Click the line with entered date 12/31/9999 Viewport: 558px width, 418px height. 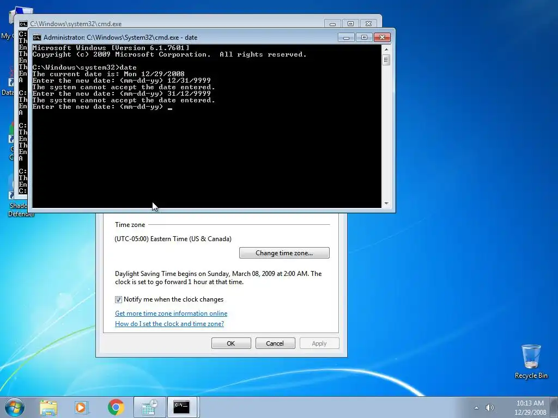point(122,81)
